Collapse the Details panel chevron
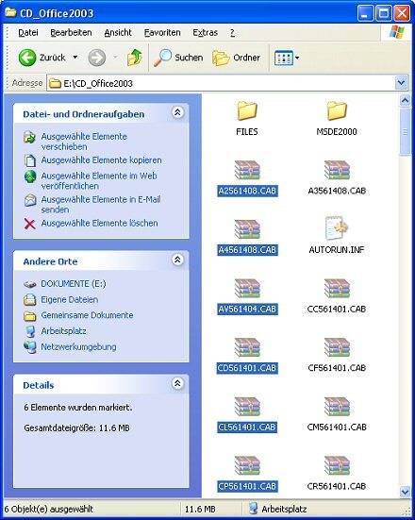The height and width of the screenshot is (520, 415). click(x=177, y=383)
